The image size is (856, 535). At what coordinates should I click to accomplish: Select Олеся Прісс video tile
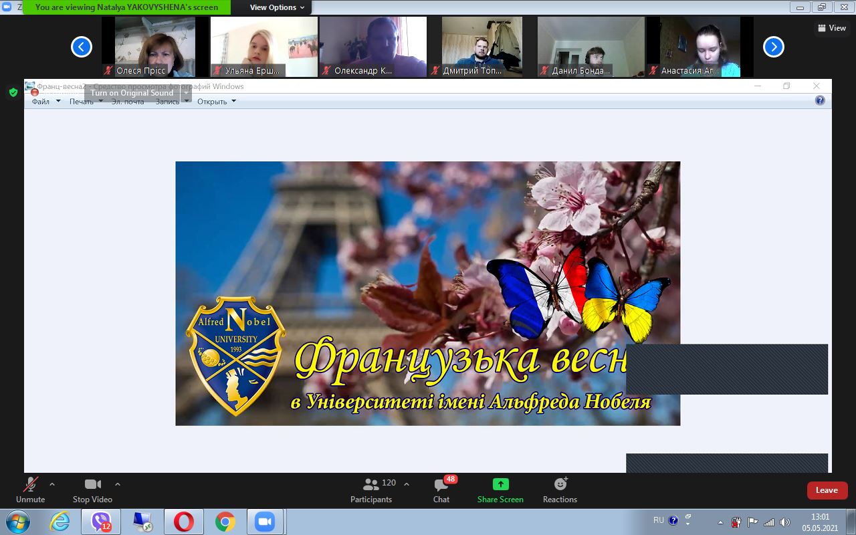click(x=155, y=47)
